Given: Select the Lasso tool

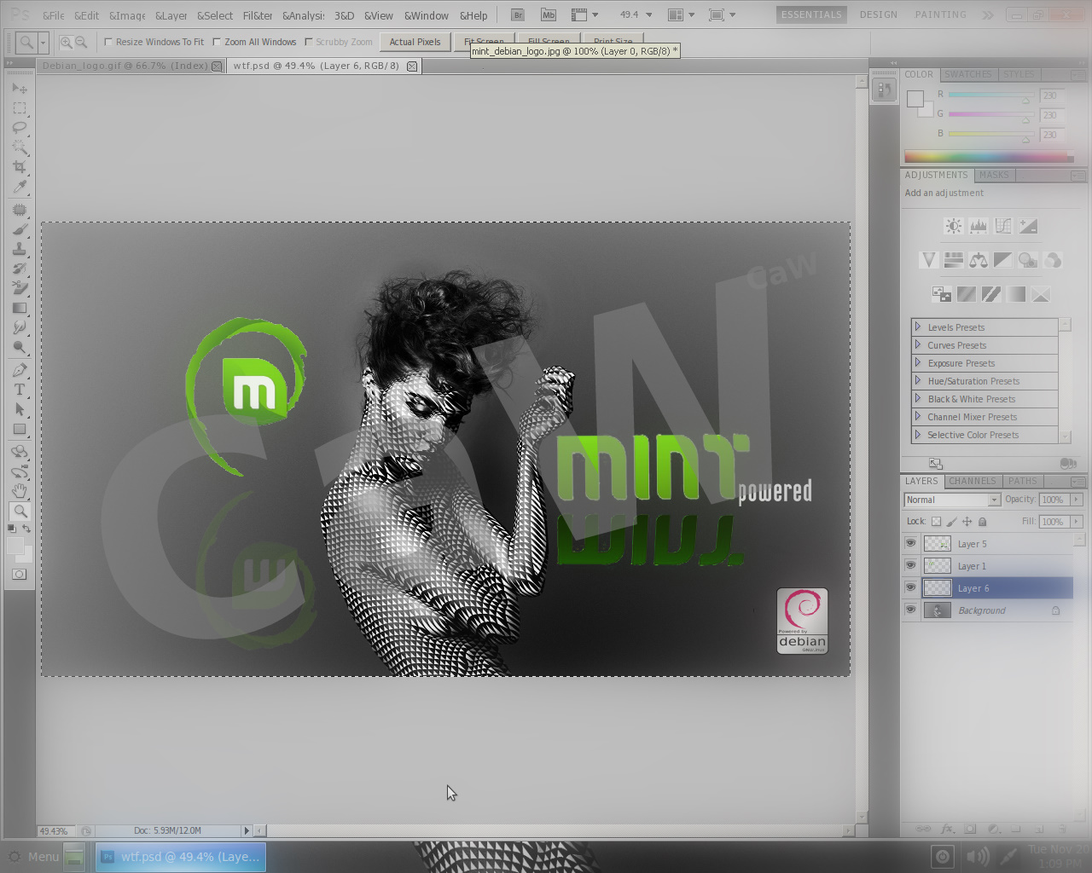Looking at the screenshot, I should tap(20, 128).
